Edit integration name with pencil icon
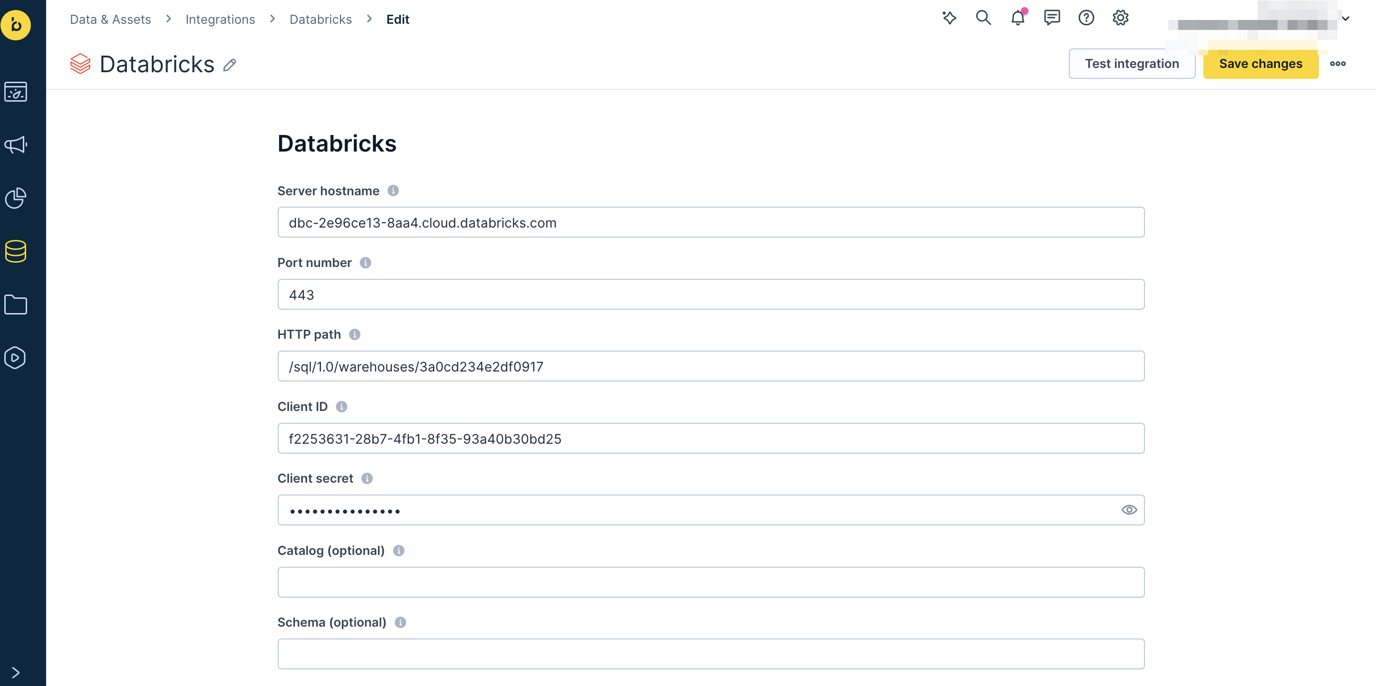This screenshot has width=1376, height=686. pos(230,65)
